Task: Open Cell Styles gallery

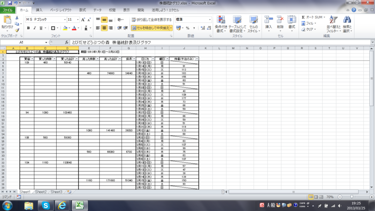Action: (x=253, y=24)
